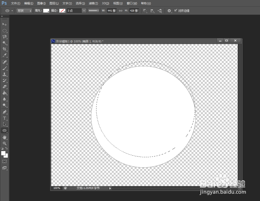The height and width of the screenshot is (201, 260).
Task: Click the document size status text
Action: tap(88, 188)
